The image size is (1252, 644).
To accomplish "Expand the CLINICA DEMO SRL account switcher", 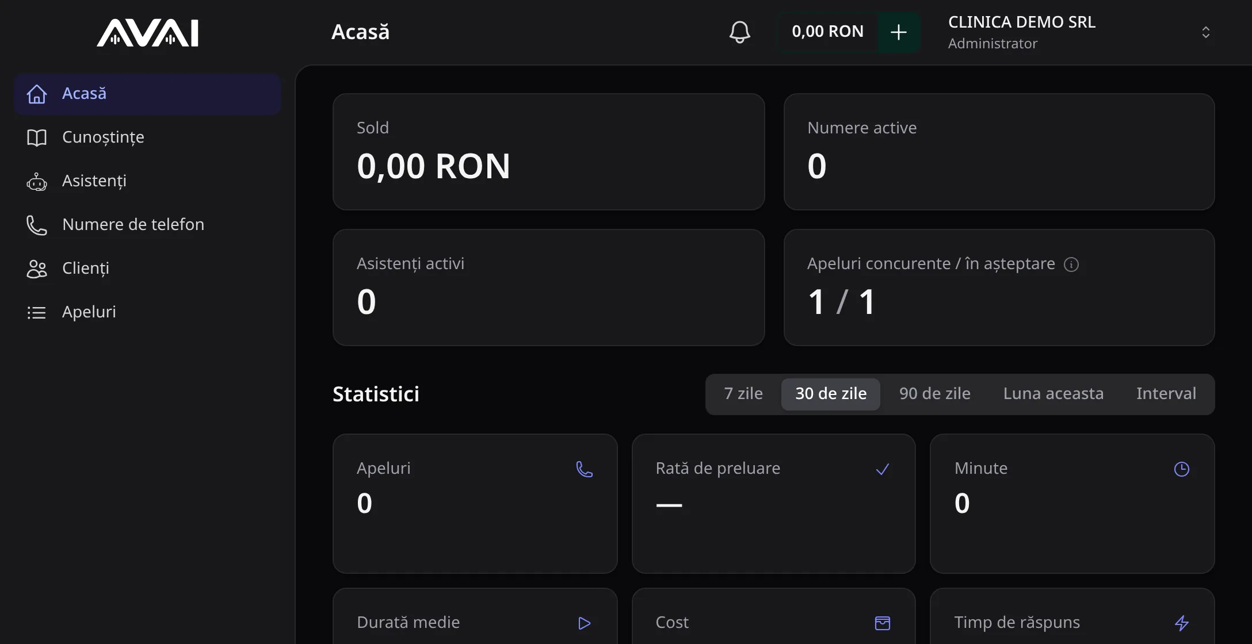I will tap(1205, 32).
